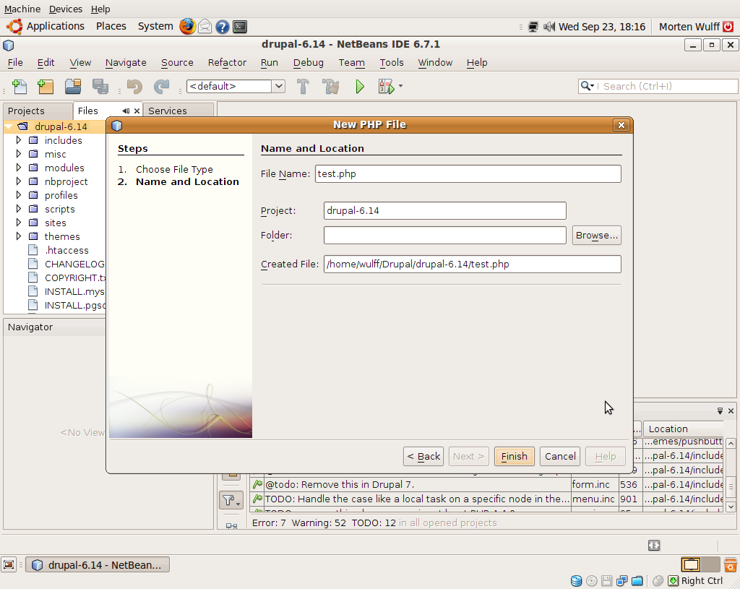The width and height of the screenshot is (740, 589).
Task: Click the Browse... button
Action: [x=596, y=236]
